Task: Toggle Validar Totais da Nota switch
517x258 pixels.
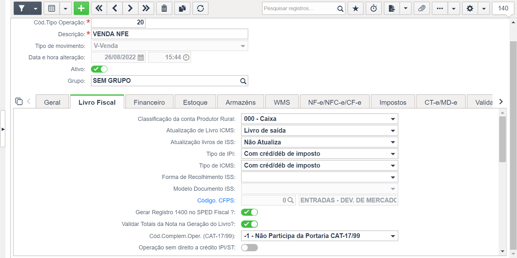Action: (x=249, y=224)
